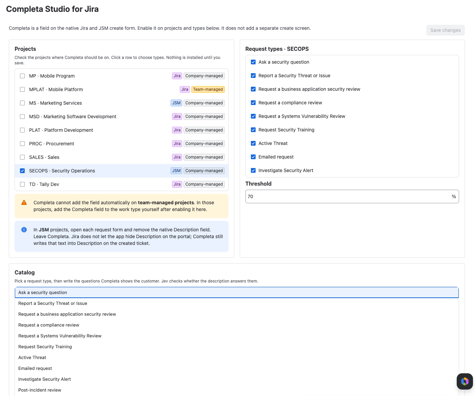This screenshot has width=475, height=396.
Task: Toggle Investigate Security Alert checkbox
Action: [253, 170]
